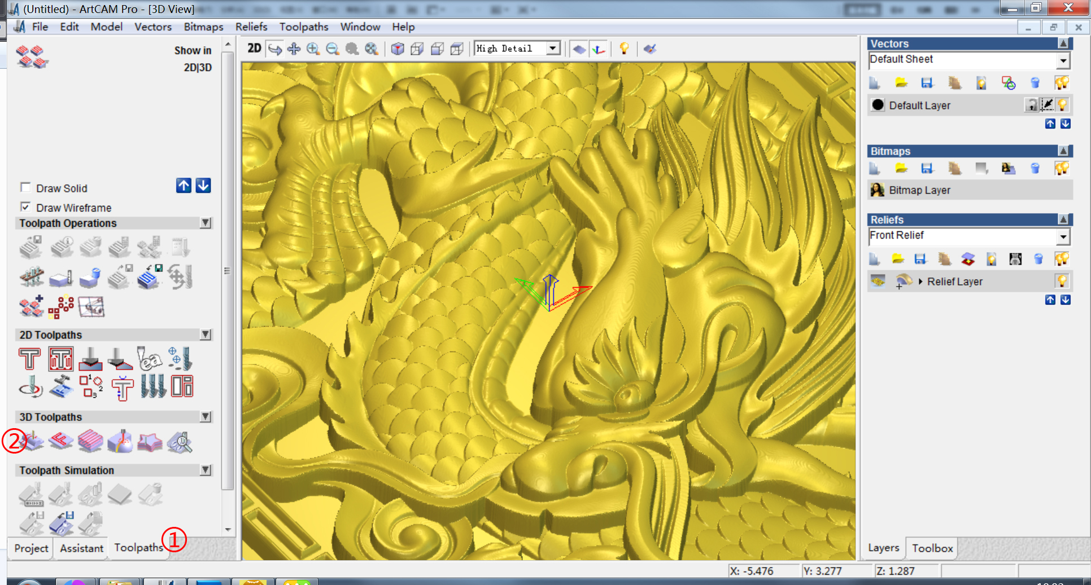Select the Bevel Carving toolpath icon
1091x585 pixels.
(120, 359)
